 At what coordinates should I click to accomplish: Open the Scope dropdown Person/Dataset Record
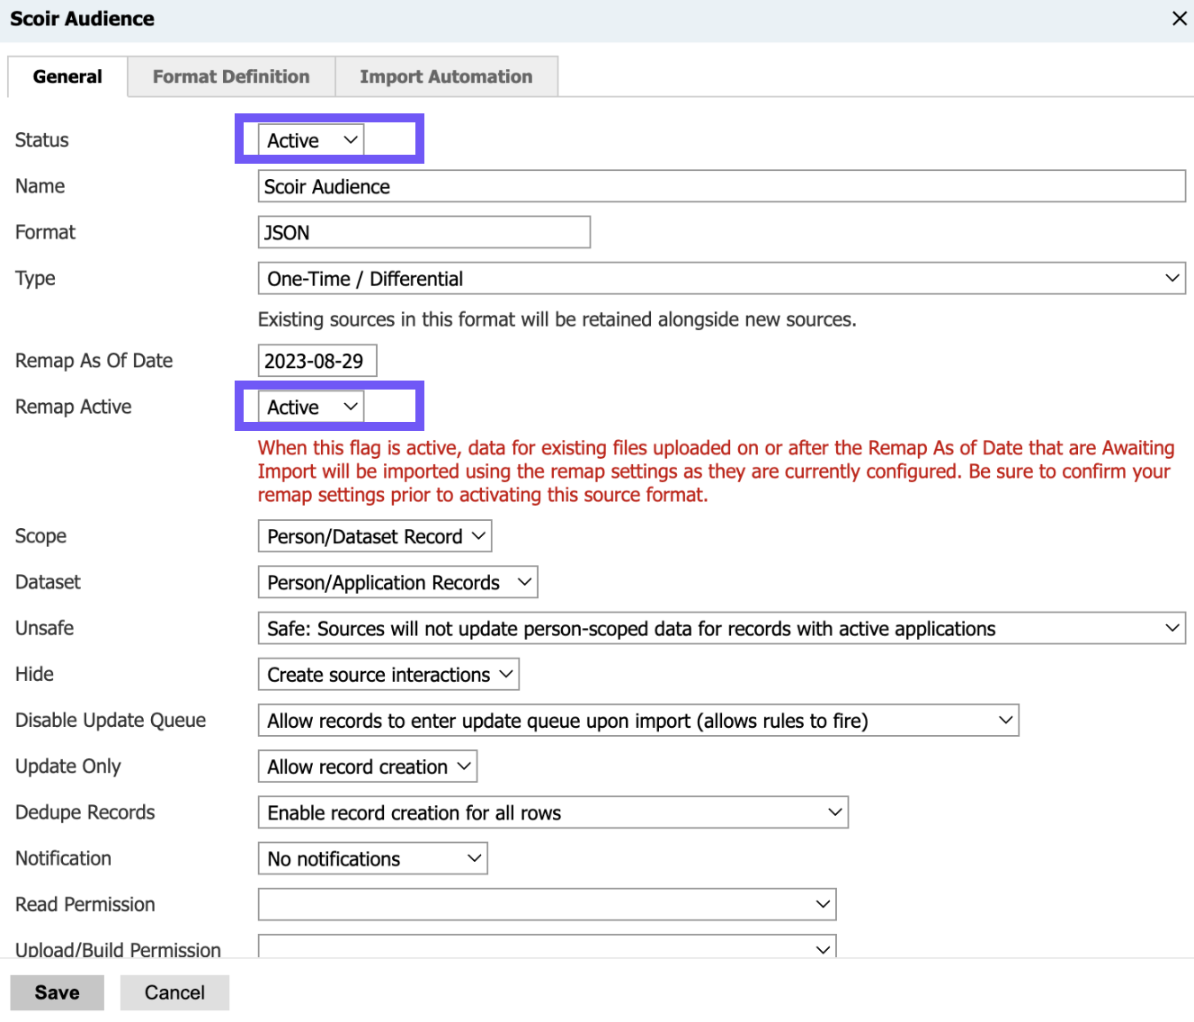point(374,536)
